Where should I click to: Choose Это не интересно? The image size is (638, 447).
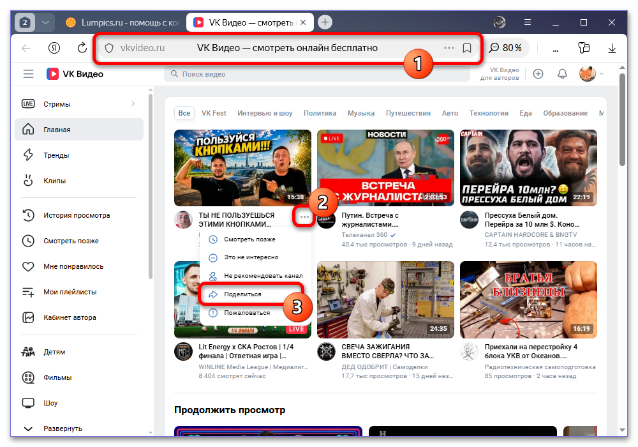click(x=256, y=257)
